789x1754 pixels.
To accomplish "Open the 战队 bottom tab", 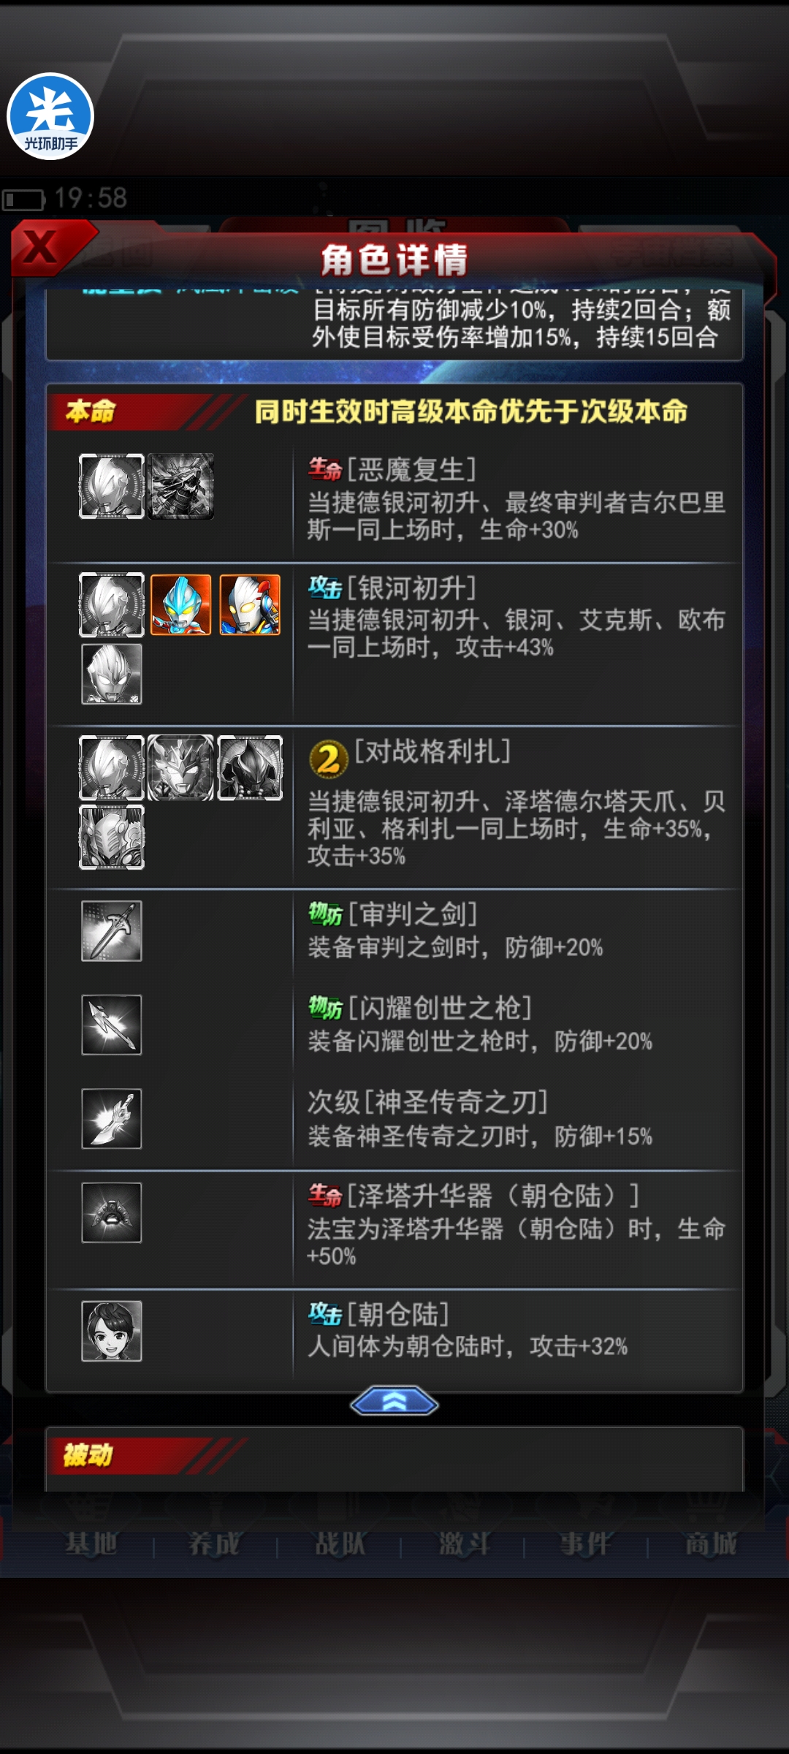I will pos(339,1544).
